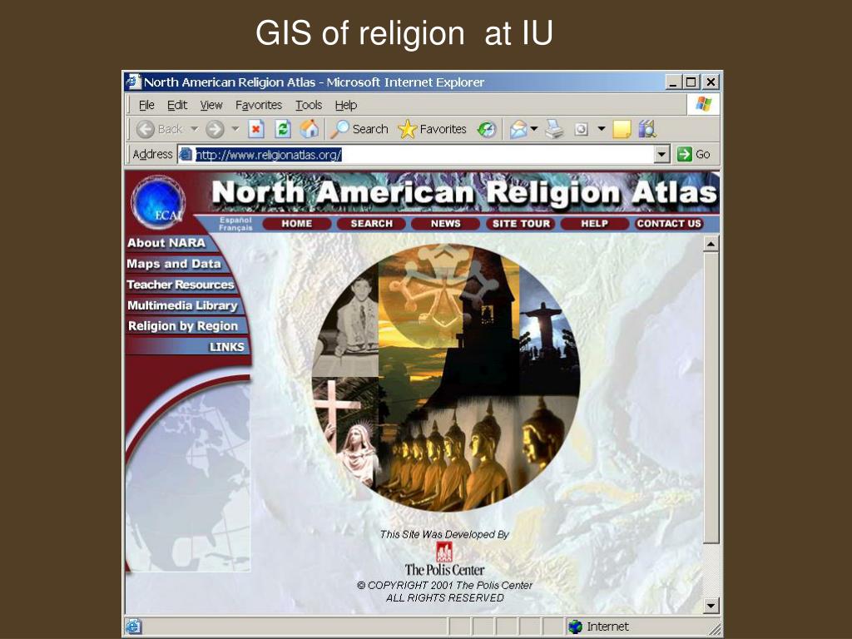This screenshot has height=639, width=852.
Task: Click the page icon in the address bar
Action: (x=186, y=154)
